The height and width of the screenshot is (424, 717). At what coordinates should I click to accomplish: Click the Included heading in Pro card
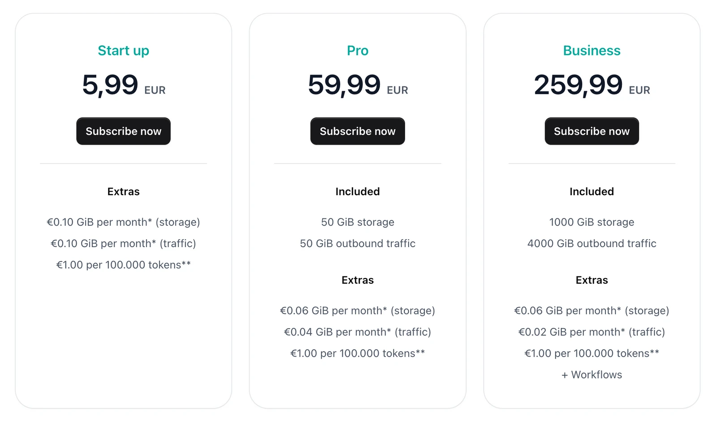(x=357, y=192)
